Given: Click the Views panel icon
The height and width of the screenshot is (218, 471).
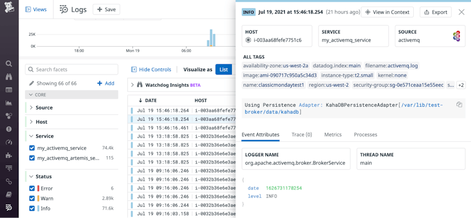Looking at the screenshot, I should (28, 9).
